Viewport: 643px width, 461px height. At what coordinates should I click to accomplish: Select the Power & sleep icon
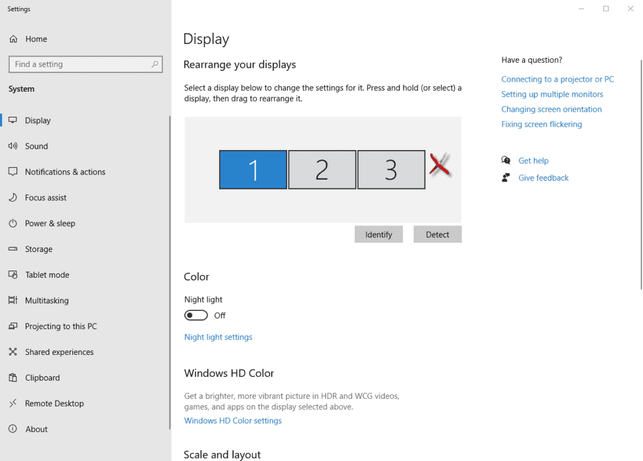pos(13,223)
